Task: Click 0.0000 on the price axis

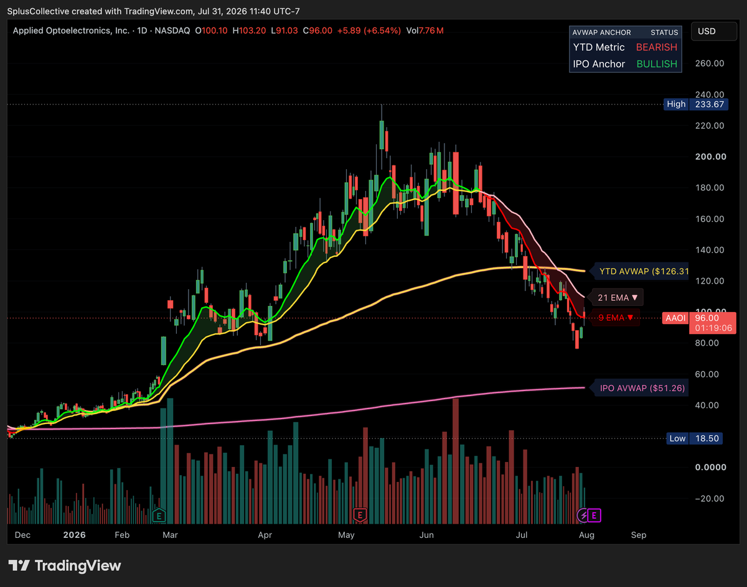Action: 710,468
